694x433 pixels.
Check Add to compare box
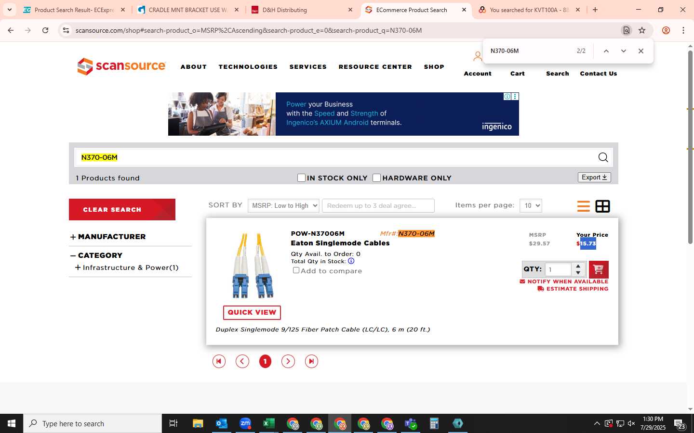(296, 270)
